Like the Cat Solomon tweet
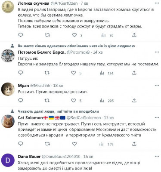Image resolution: width=161 pixels, height=172 pixels. point(74,144)
